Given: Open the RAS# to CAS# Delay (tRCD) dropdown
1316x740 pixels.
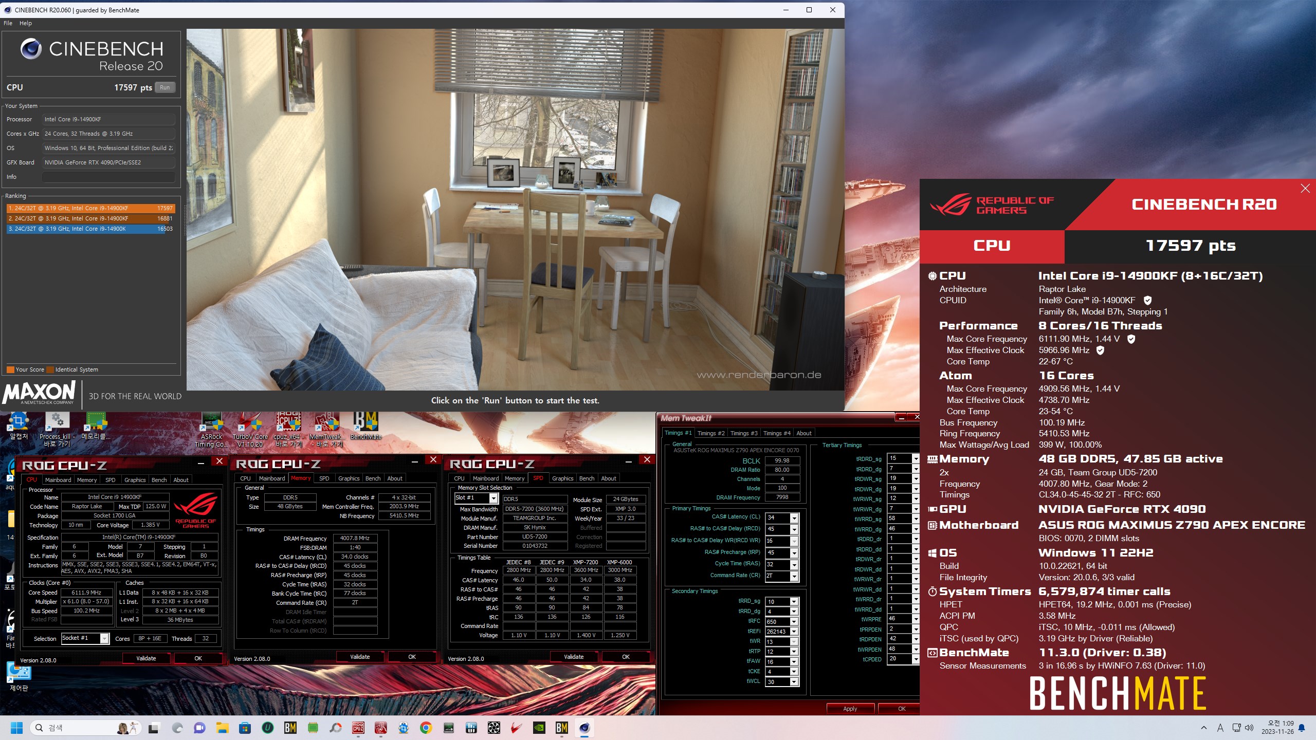Looking at the screenshot, I should [x=794, y=529].
